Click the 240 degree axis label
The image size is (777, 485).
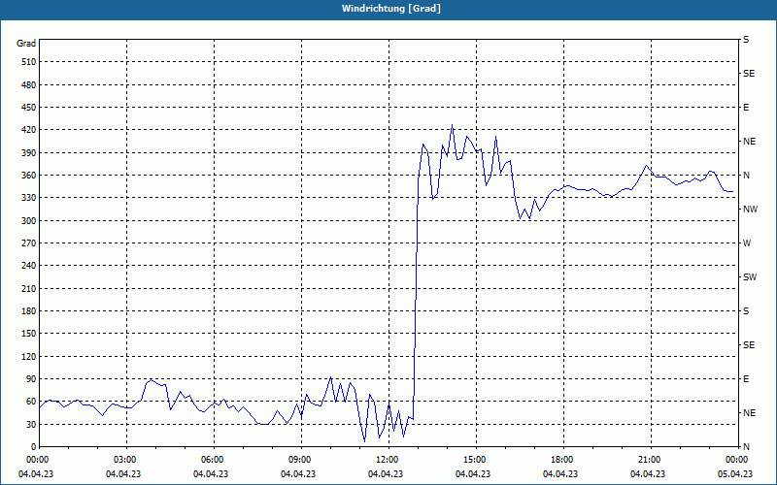[x=29, y=266]
